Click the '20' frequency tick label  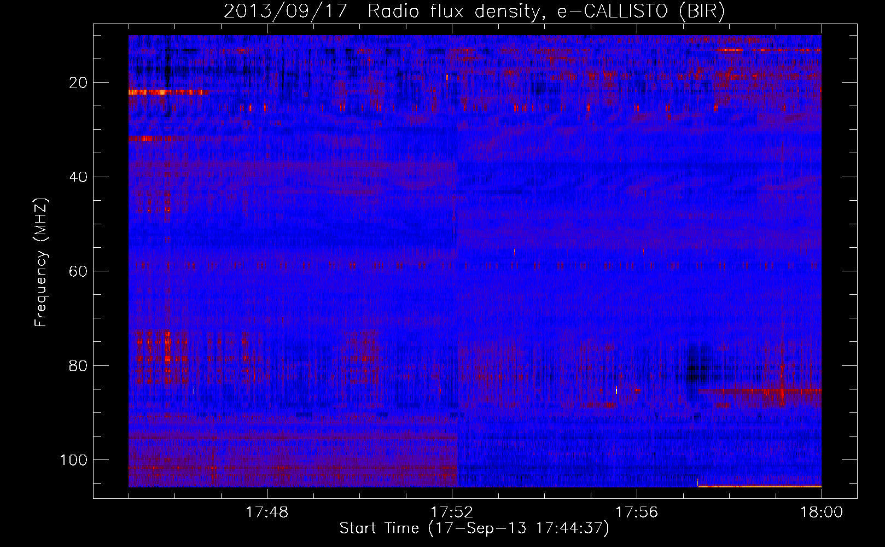click(x=78, y=83)
